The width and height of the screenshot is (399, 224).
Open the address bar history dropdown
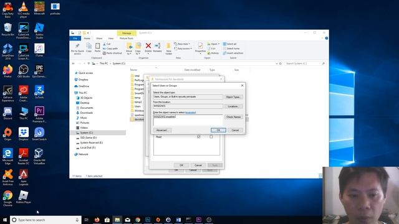pyautogui.click(x=277, y=63)
